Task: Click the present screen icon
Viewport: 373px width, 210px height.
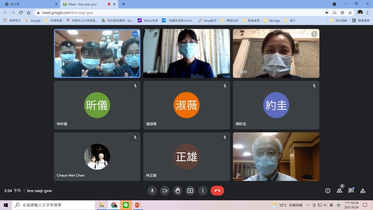Action: pyautogui.click(x=190, y=191)
